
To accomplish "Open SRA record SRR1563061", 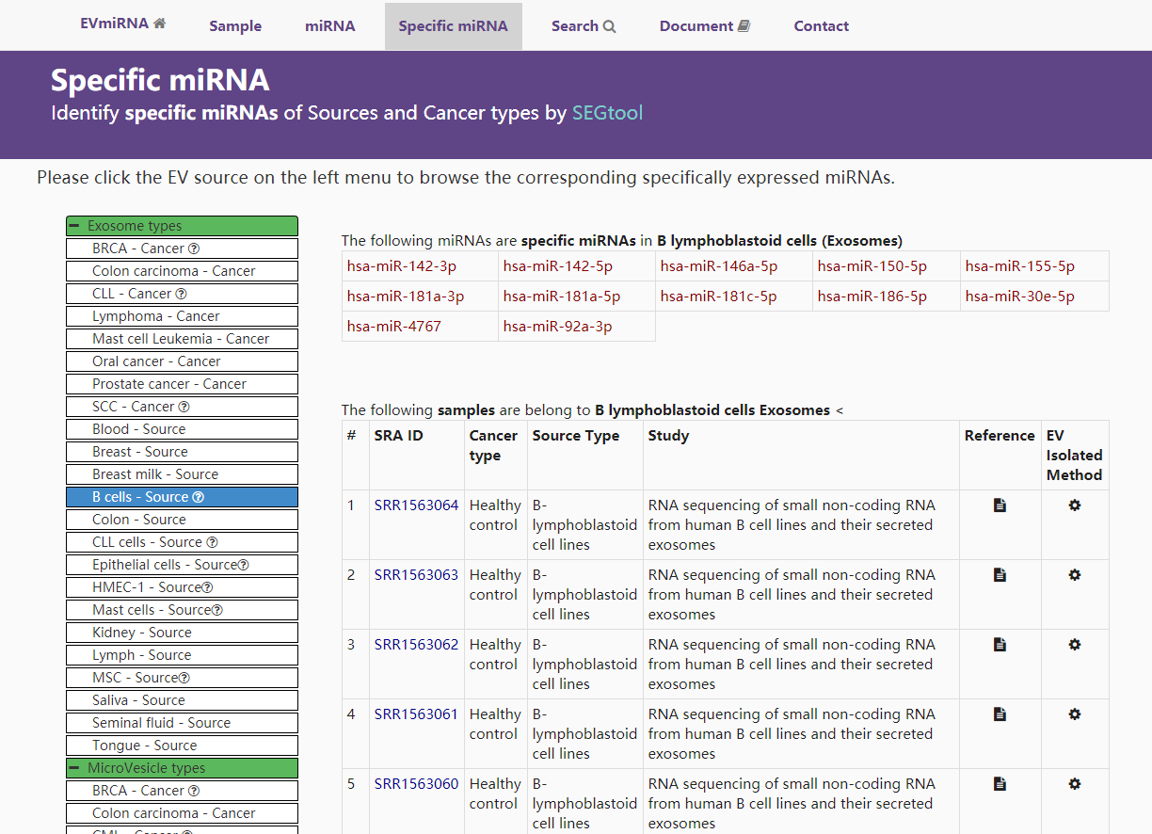I will click(416, 714).
